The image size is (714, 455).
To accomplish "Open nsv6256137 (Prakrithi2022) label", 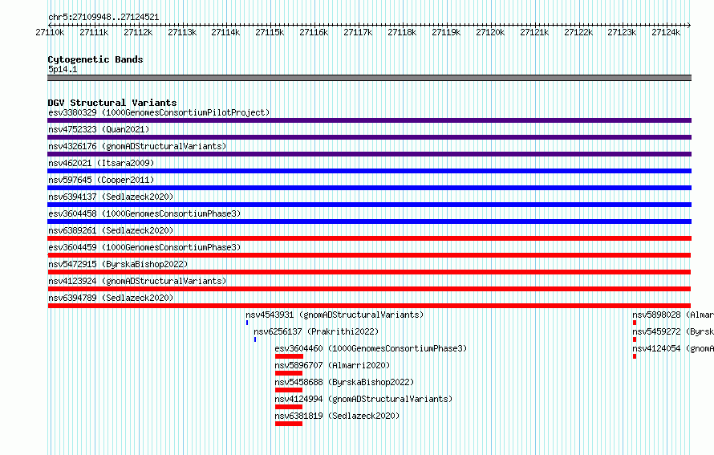I will 316,331.
